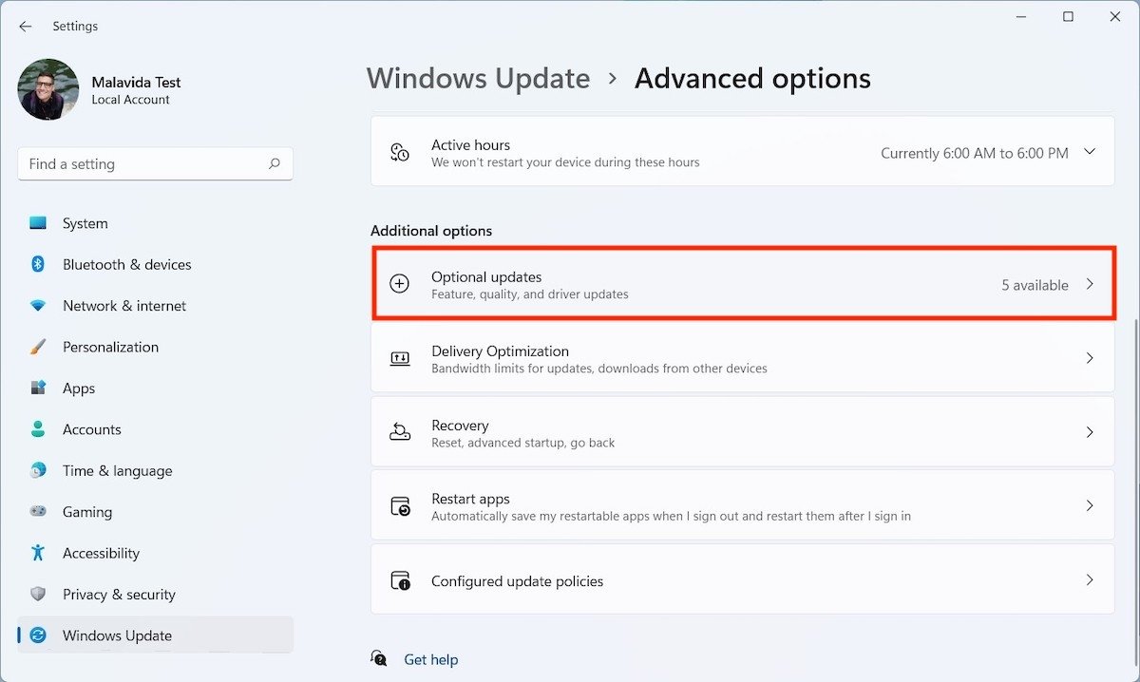Open Optional updates title
Screen dimensions: 1140x682
[486, 276]
